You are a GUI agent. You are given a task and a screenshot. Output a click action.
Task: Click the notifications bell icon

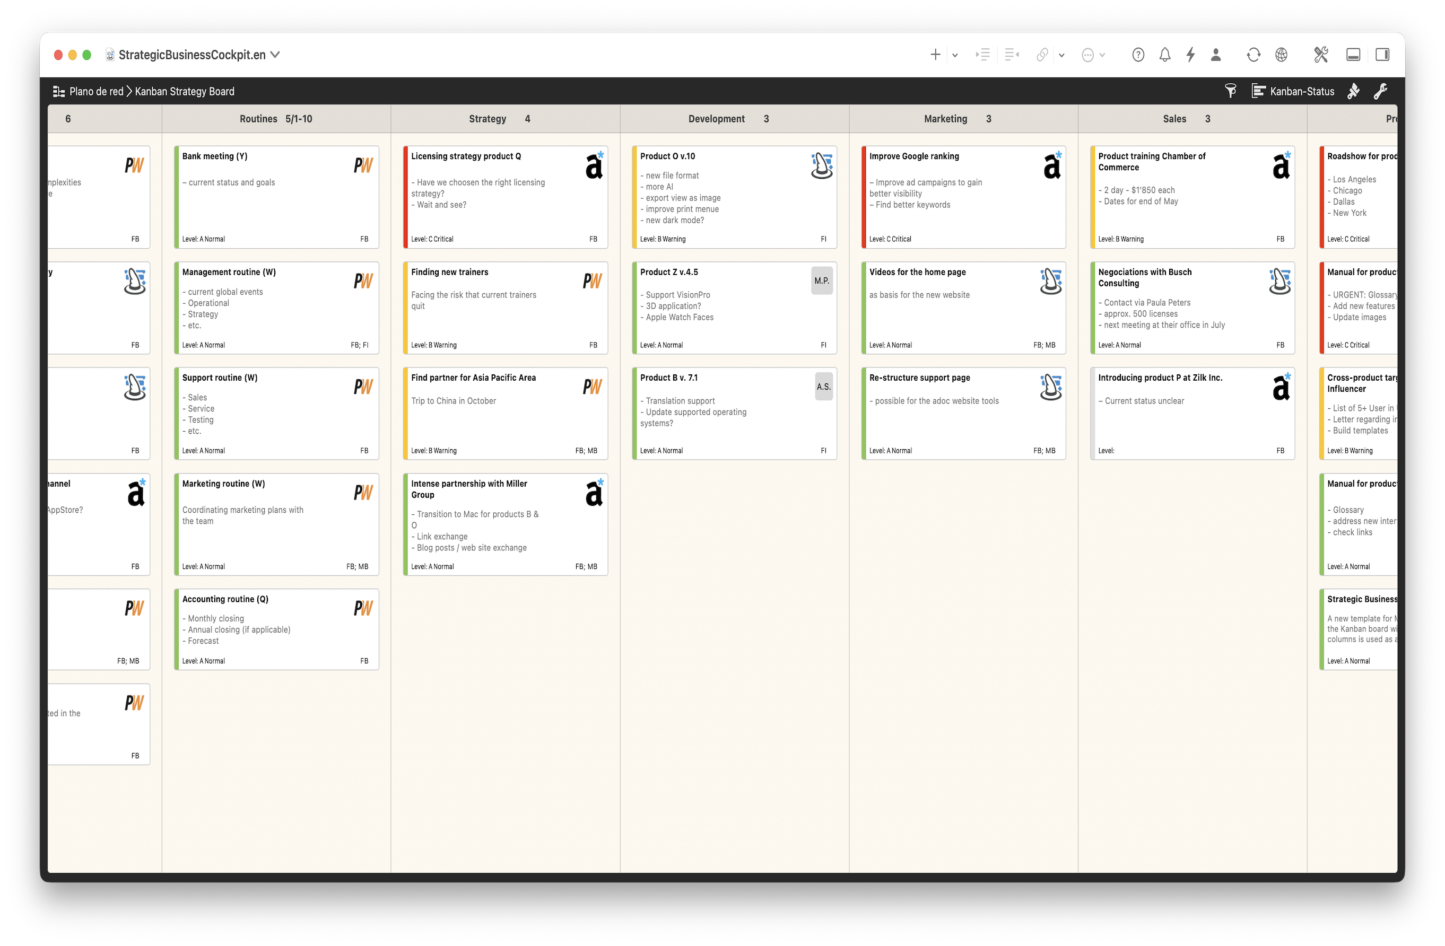tap(1164, 55)
